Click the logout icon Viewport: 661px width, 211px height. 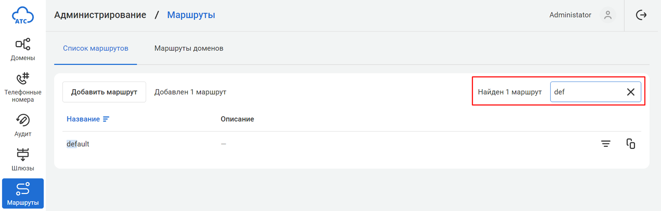[641, 15]
